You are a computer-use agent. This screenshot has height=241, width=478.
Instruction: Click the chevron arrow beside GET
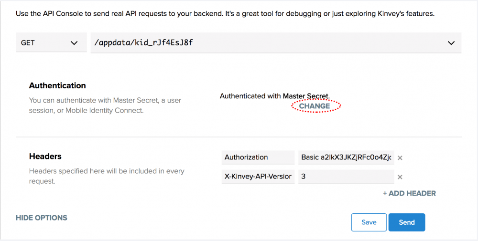74,43
